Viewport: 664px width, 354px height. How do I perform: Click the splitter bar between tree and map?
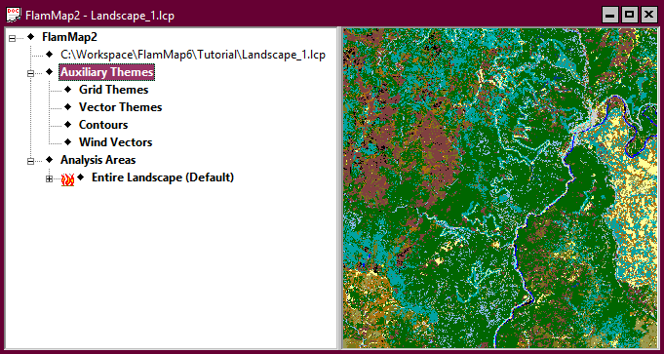tap(339, 188)
